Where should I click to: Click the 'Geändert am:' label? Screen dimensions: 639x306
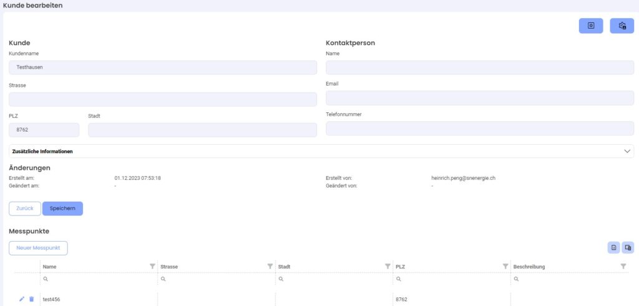(24, 185)
